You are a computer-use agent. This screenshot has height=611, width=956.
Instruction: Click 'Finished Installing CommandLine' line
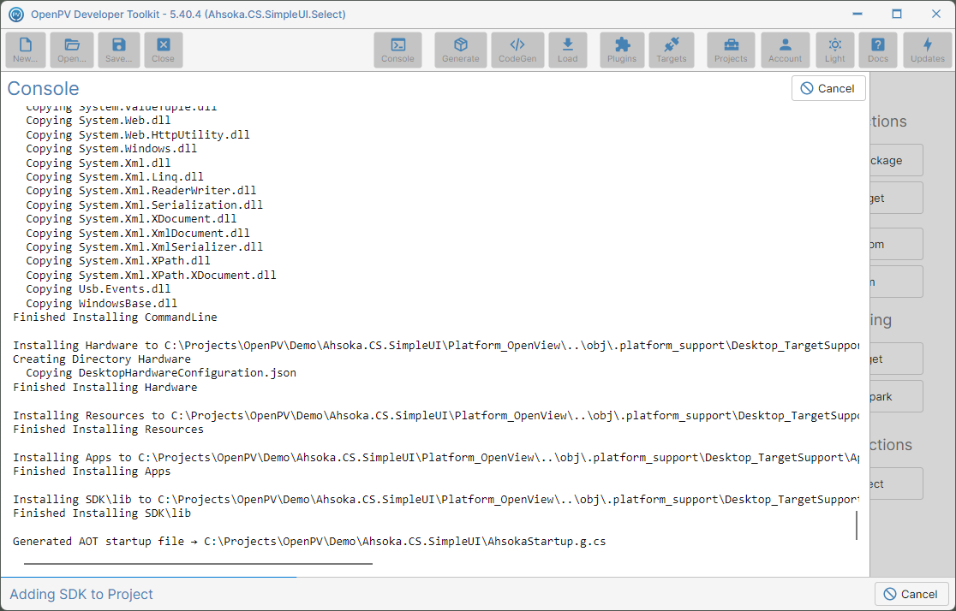tap(115, 317)
